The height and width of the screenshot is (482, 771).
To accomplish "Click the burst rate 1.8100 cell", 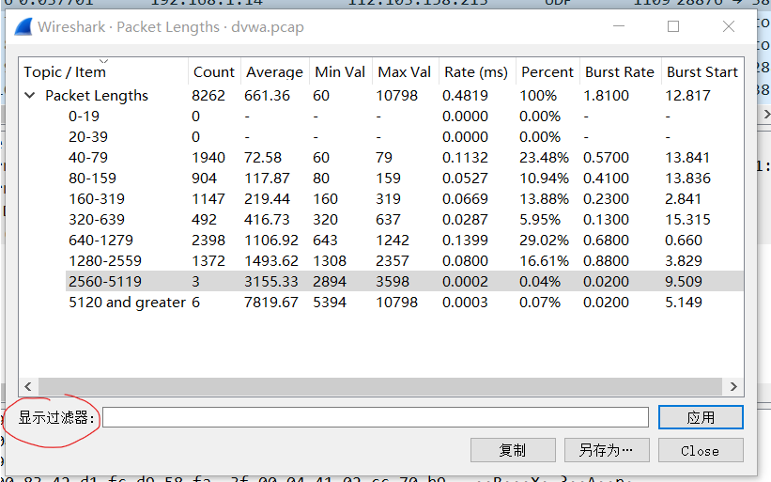I will coord(607,96).
